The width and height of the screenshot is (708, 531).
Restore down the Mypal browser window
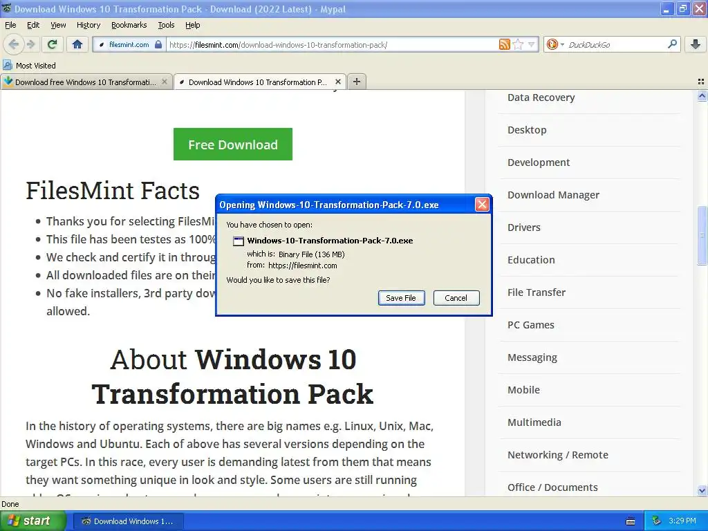682,9
